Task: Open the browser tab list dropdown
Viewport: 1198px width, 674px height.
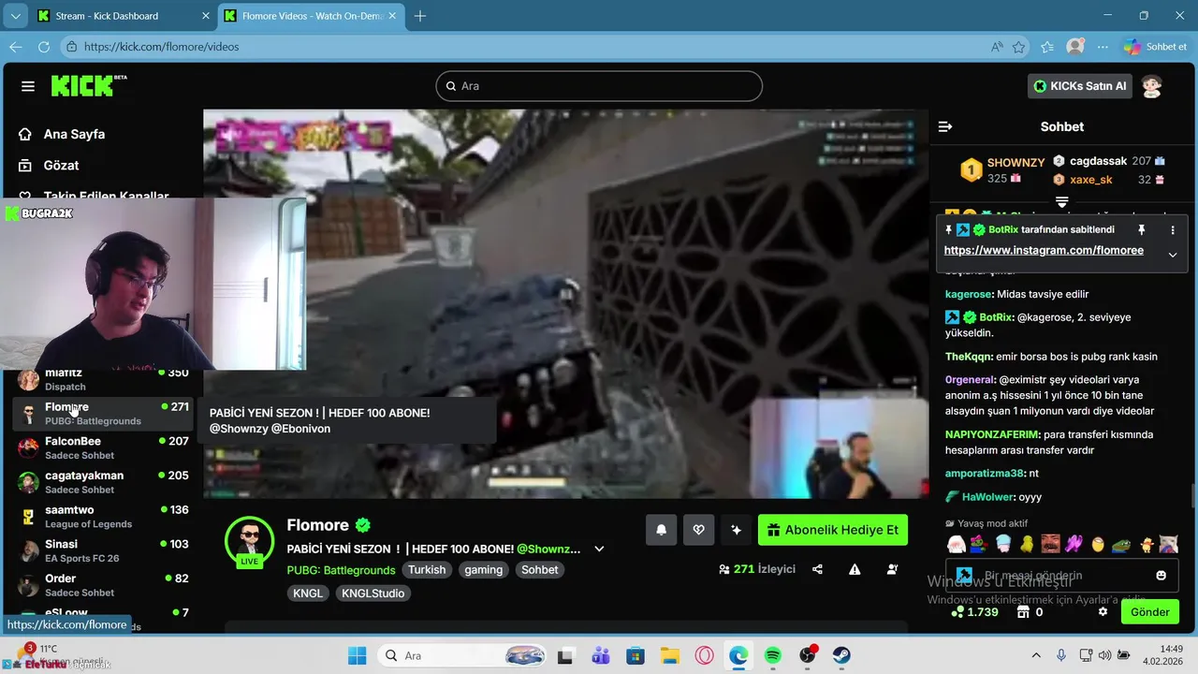Action: 15,16
